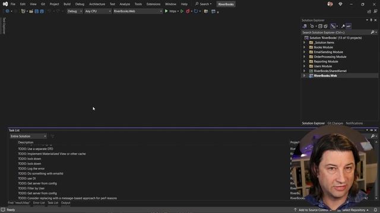The width and height of the screenshot is (380, 213).
Task: Click the notifications bell in status bar
Action: pyautogui.click(x=375, y=210)
